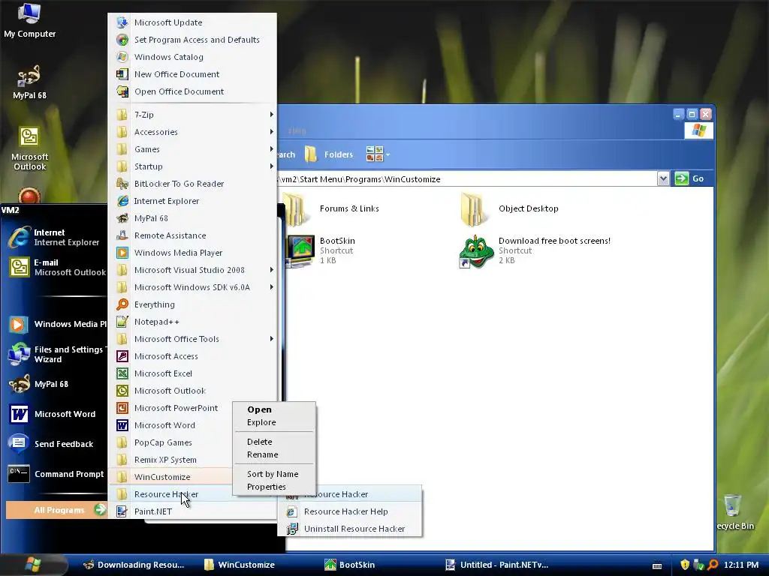This screenshot has height=576, width=769.
Task: Open PopCap Games folder entry
Action: (172, 442)
